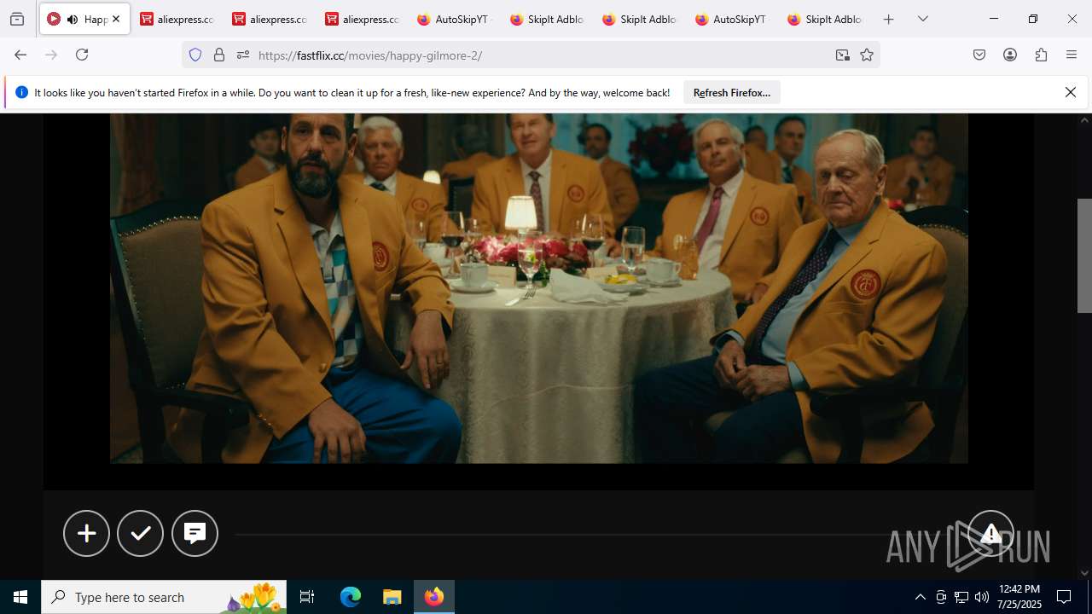The image size is (1092, 614).
Task: Dismiss the Firefox refresh notification bar
Action: [x=1071, y=92]
